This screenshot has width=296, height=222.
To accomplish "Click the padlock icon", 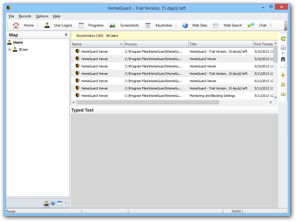I will [283, 84].
